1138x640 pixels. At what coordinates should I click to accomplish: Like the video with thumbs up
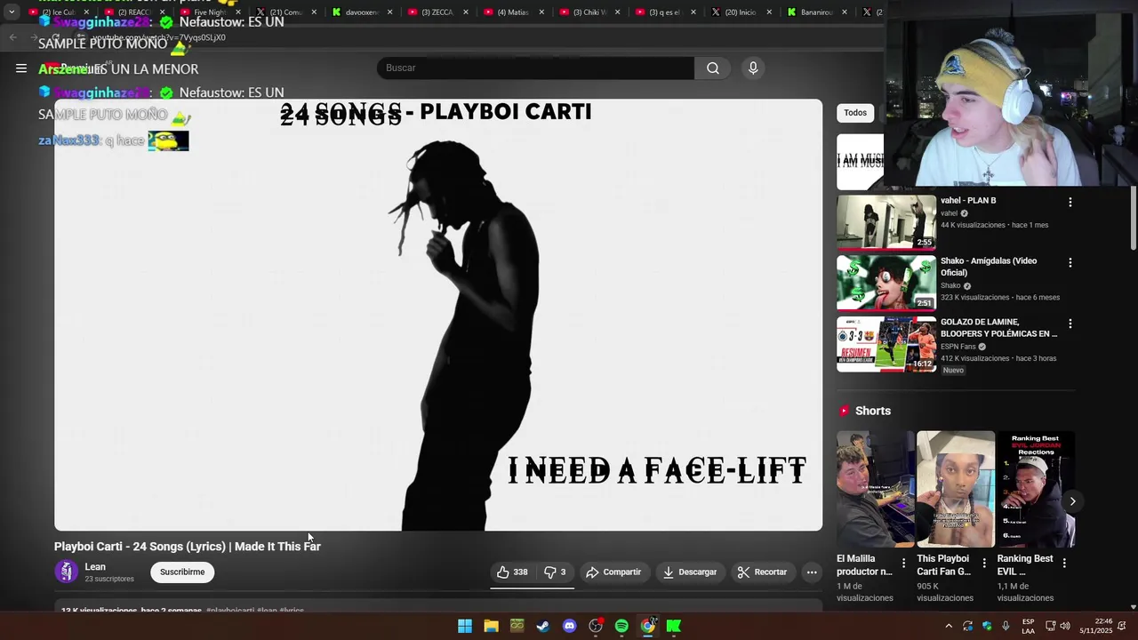click(x=512, y=572)
